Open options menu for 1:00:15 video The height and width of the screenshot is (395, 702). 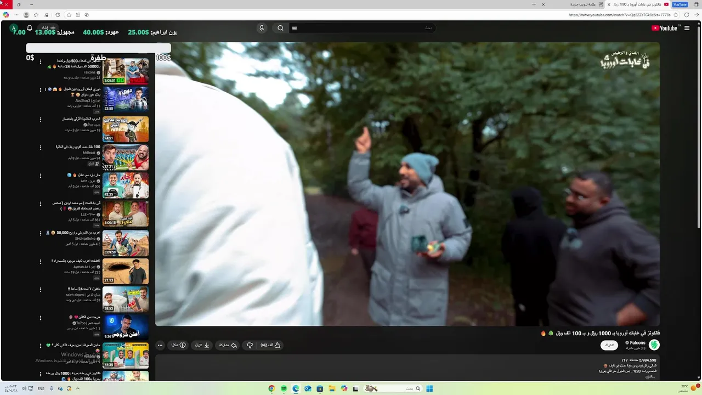(x=40, y=204)
